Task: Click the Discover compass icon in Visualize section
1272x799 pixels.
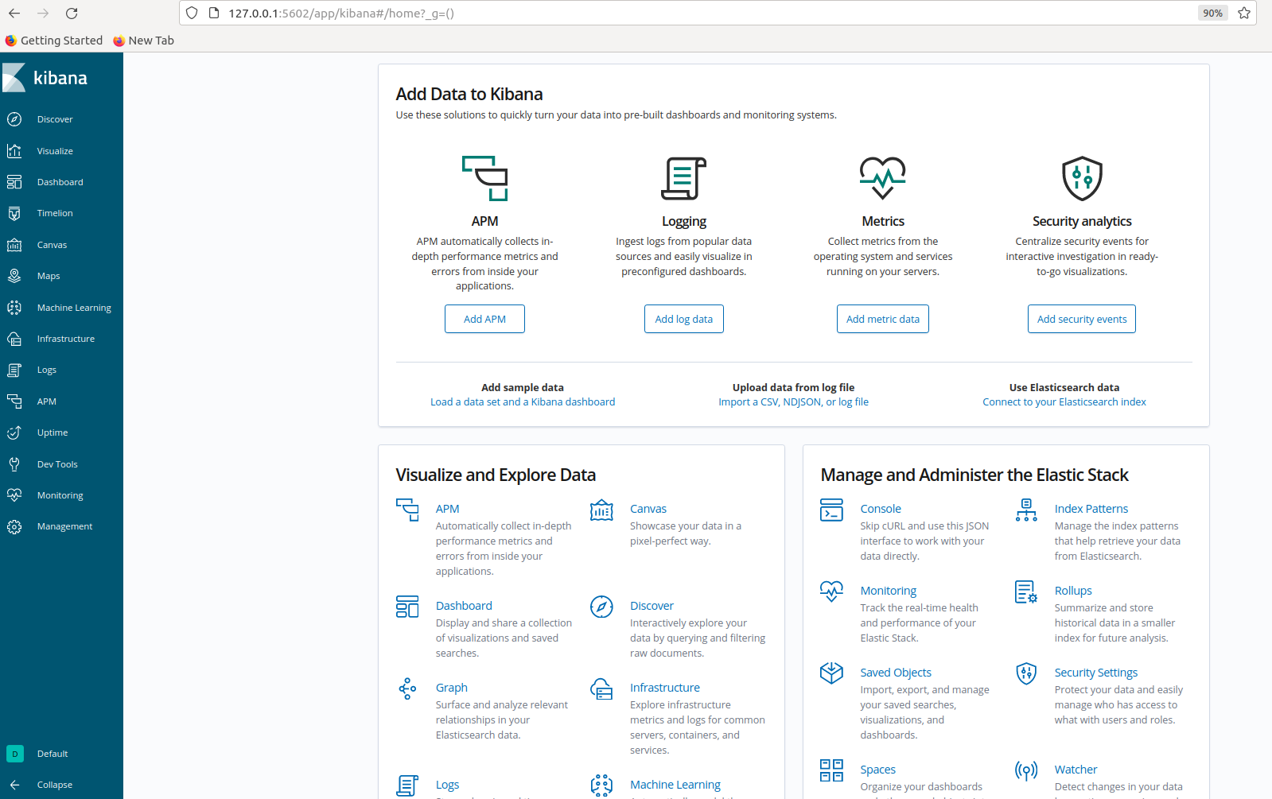Action: [x=601, y=607]
